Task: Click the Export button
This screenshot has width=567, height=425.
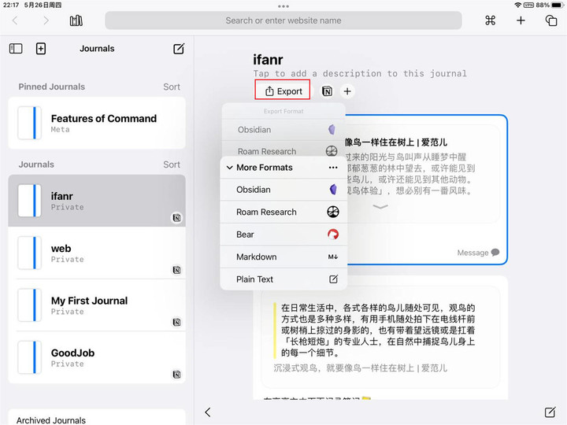Action: (x=283, y=90)
